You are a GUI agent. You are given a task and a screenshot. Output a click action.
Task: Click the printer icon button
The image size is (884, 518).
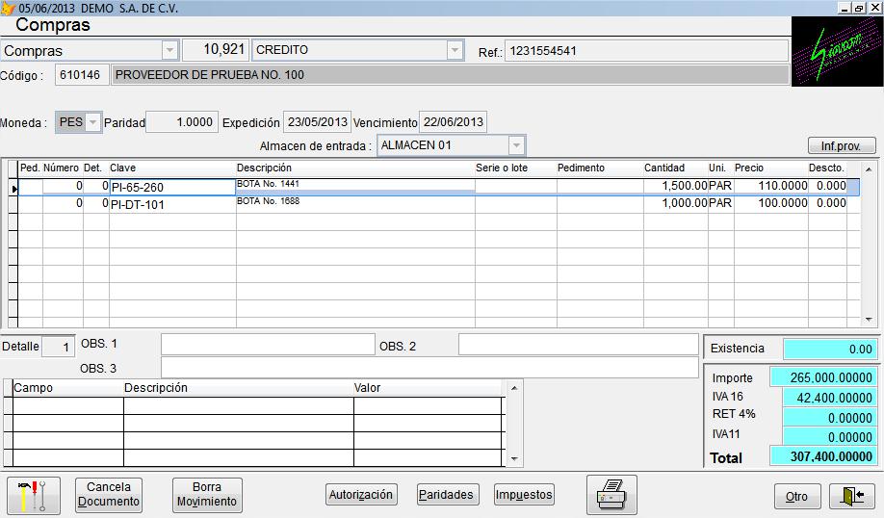point(611,495)
